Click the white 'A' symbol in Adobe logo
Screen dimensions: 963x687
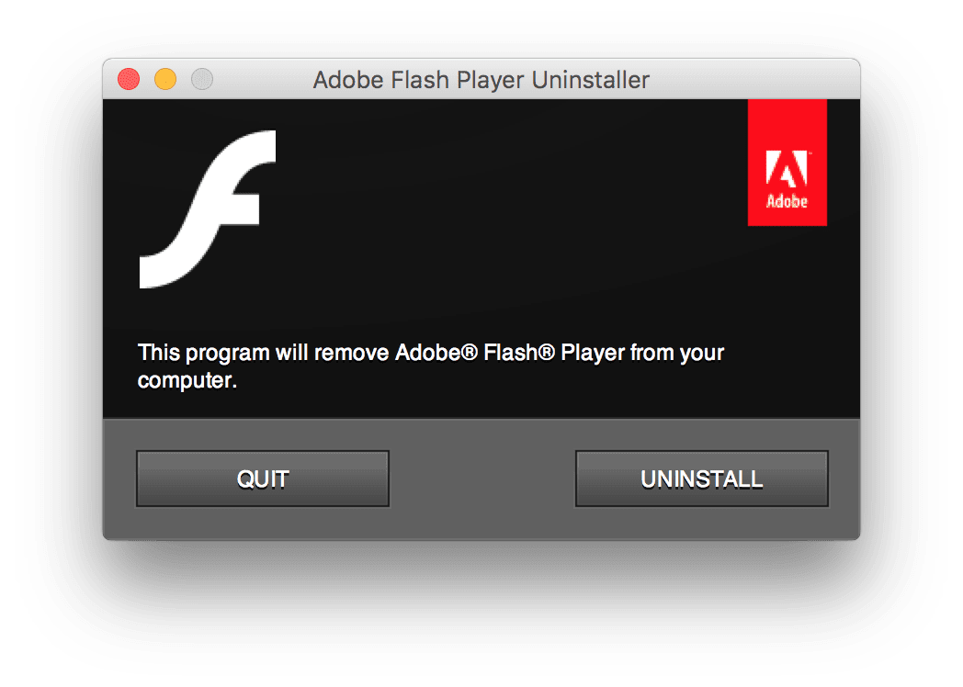point(787,168)
